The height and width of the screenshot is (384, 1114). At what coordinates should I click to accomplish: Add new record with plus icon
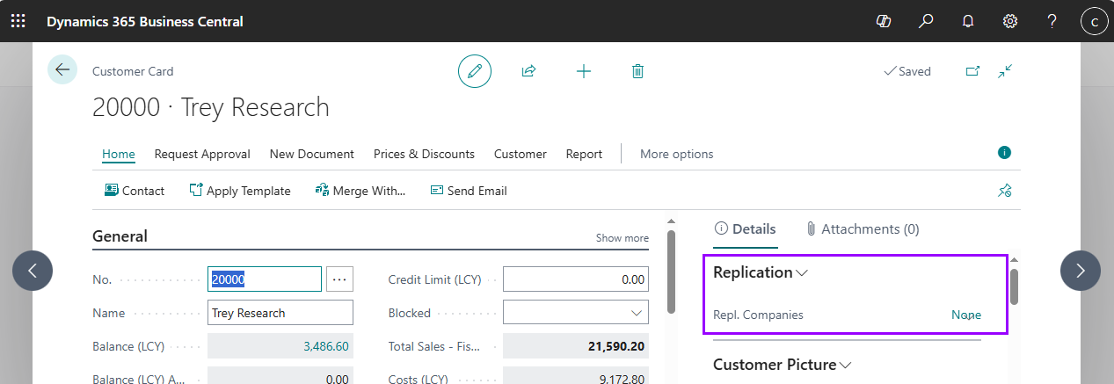(583, 71)
